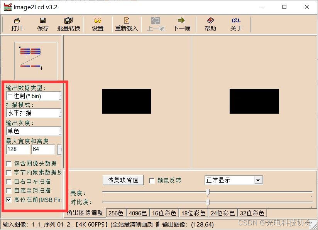318x230 pixels.
Task: Click the maximum width input showing 128
Action: pyautogui.click(x=18, y=149)
